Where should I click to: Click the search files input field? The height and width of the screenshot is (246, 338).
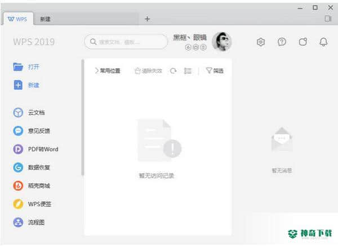[126, 42]
